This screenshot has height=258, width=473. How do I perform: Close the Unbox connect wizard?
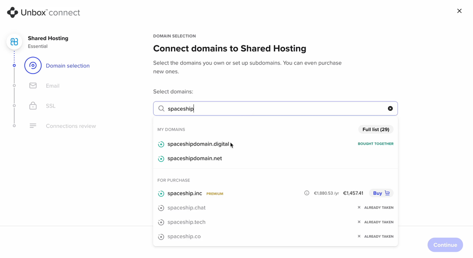coord(459,11)
